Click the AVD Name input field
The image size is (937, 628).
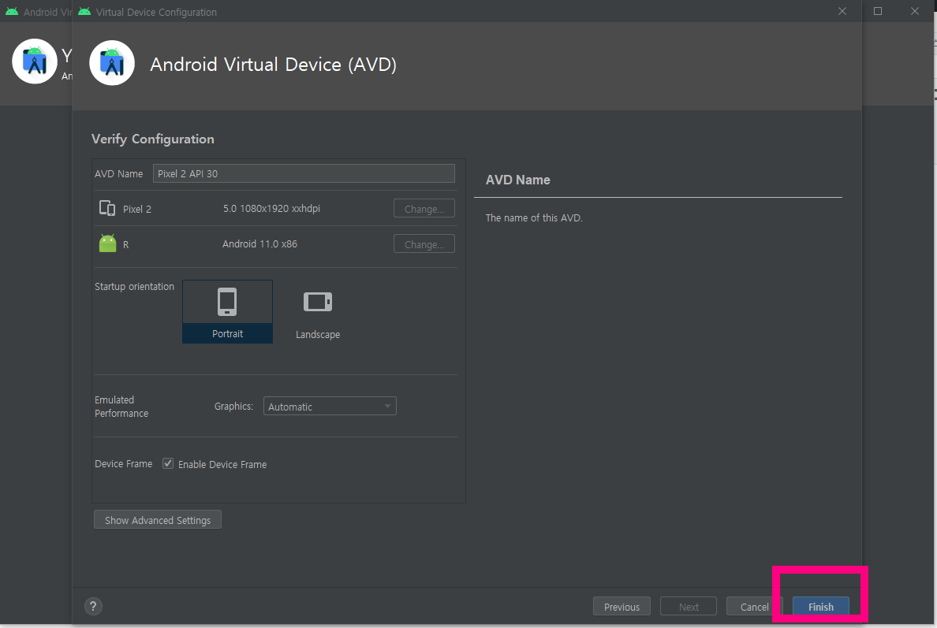[x=304, y=173]
